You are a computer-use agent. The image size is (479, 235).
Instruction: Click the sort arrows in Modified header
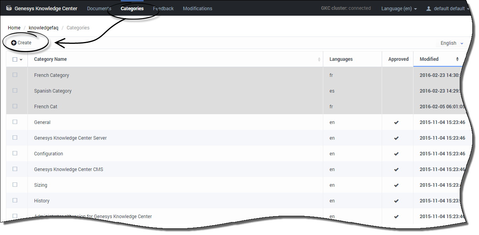coord(457,59)
